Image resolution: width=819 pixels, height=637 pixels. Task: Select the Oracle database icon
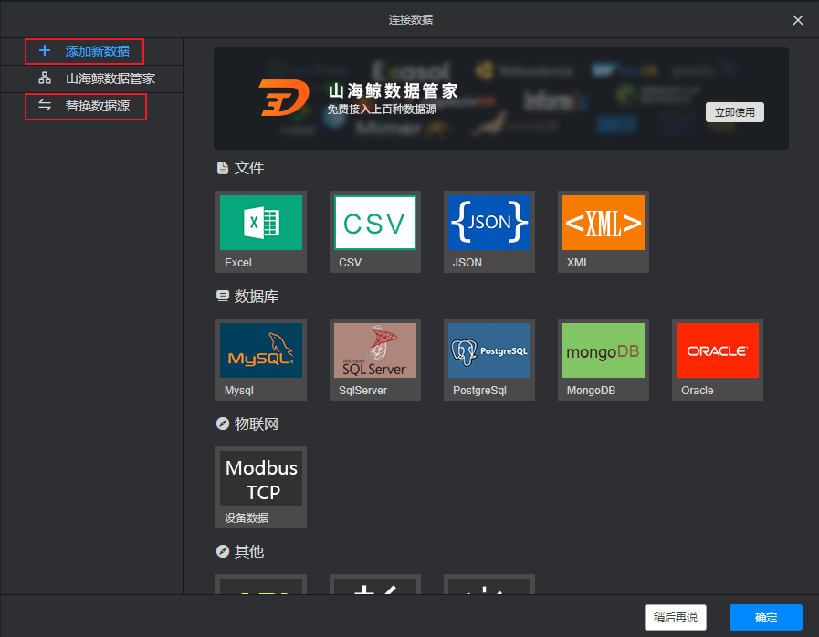(717, 350)
